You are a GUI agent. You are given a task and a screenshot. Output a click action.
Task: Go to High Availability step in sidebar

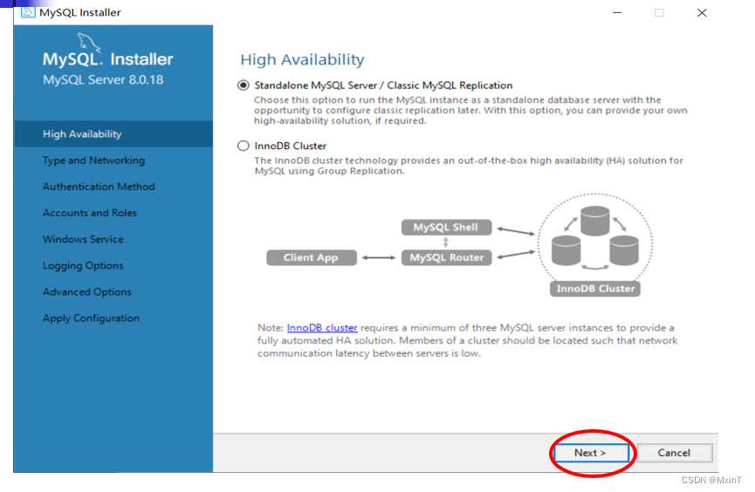pos(113,133)
